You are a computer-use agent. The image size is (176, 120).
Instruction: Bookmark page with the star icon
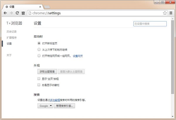[x=165, y=13]
